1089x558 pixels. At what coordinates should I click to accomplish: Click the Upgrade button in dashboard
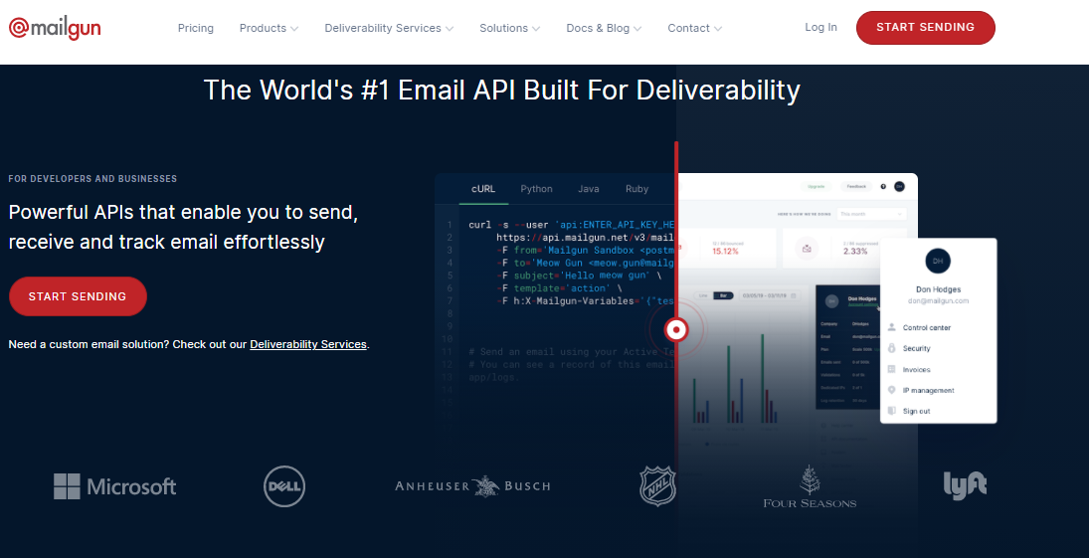pos(817,186)
